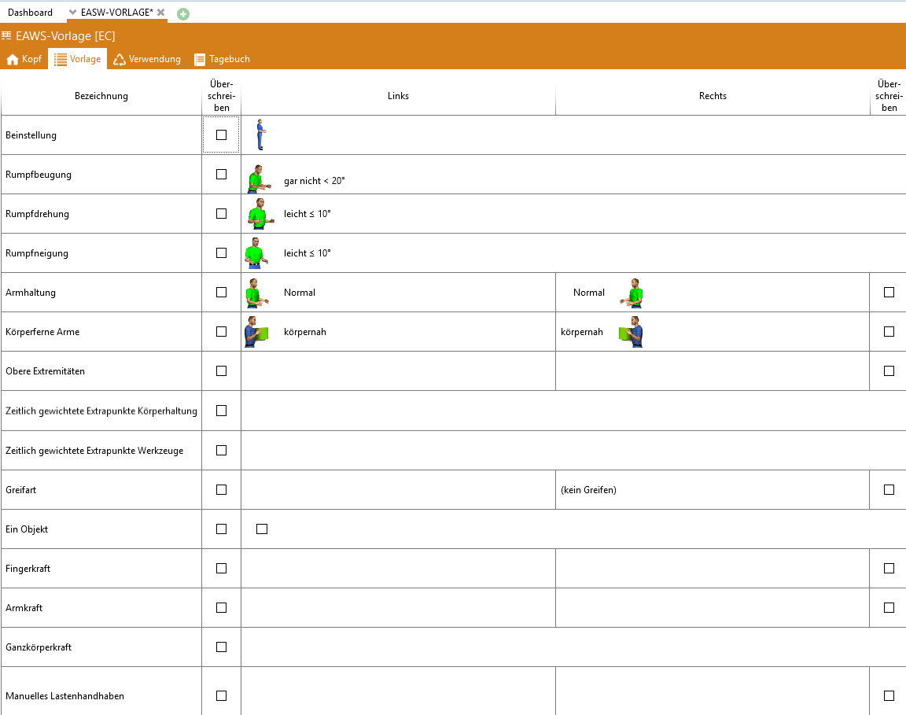Open the Rumpfbeugung value 'gar nicht < 20°'

[315, 181]
